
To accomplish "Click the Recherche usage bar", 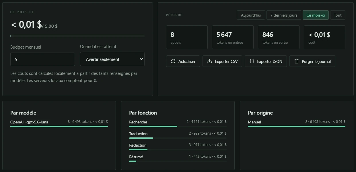I will [x=178, y=126].
